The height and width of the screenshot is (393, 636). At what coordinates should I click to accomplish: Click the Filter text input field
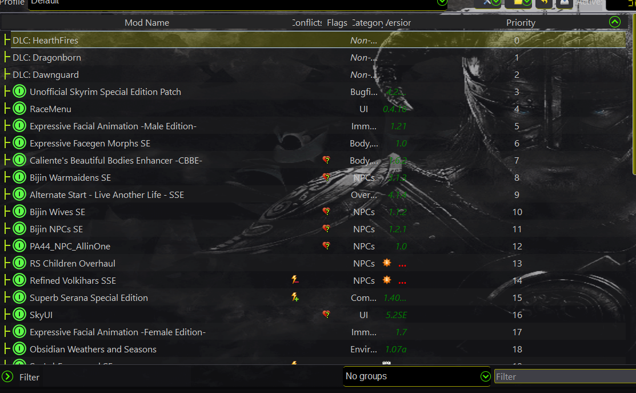(x=565, y=377)
